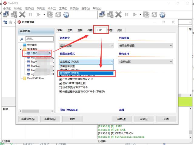Switch to the 传输 tab

coord(90,30)
